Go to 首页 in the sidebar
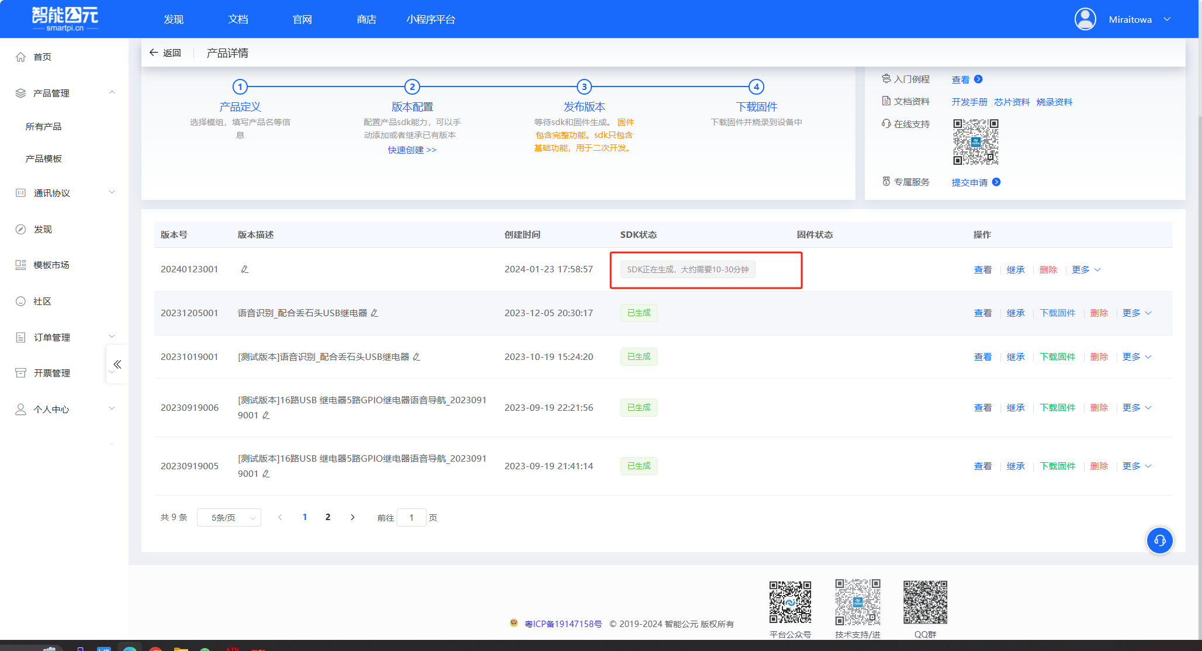Image resolution: width=1202 pixels, height=651 pixels. pyautogui.click(x=42, y=57)
